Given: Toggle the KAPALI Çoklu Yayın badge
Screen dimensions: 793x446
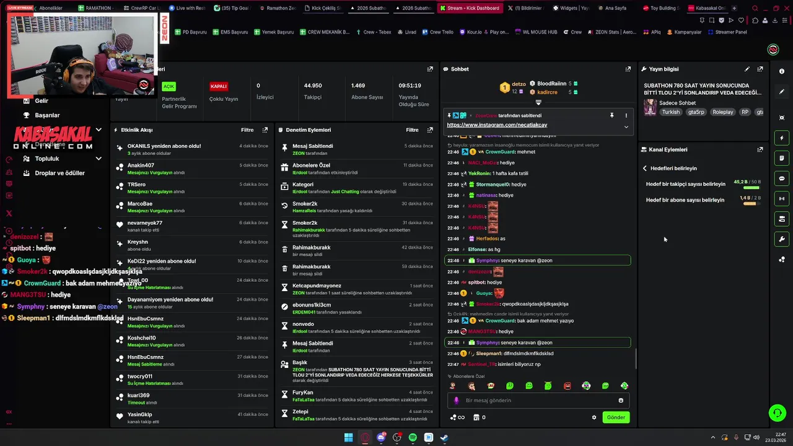Looking at the screenshot, I should tap(219, 87).
